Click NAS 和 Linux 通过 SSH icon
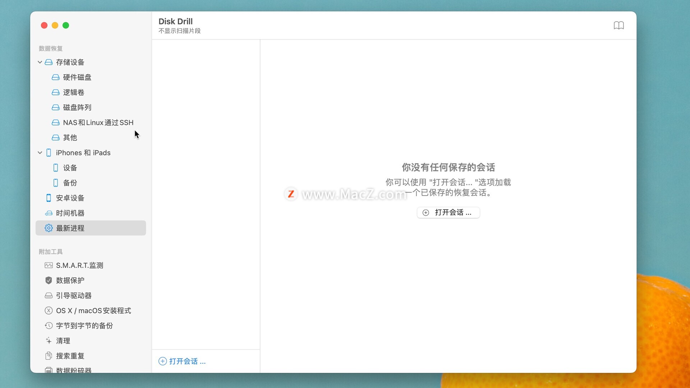 pyautogui.click(x=56, y=123)
